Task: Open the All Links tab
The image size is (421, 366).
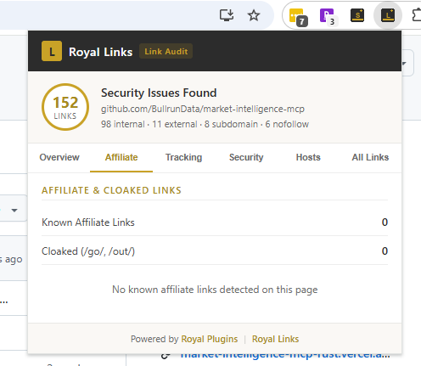Action: tap(370, 157)
